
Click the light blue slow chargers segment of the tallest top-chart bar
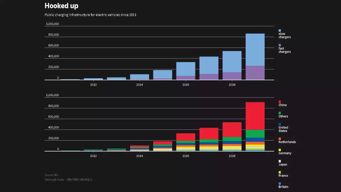(255, 50)
